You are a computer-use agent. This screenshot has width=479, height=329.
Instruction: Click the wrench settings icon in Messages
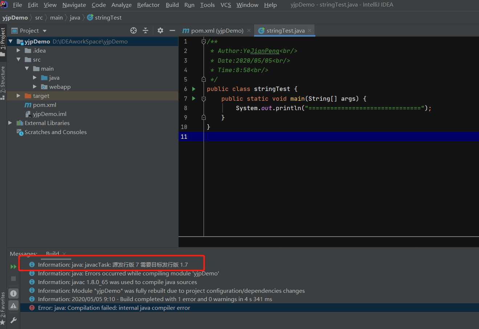13,320
